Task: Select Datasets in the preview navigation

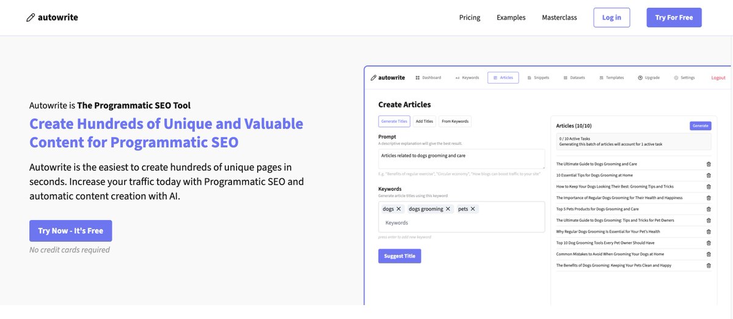Action: pos(574,78)
